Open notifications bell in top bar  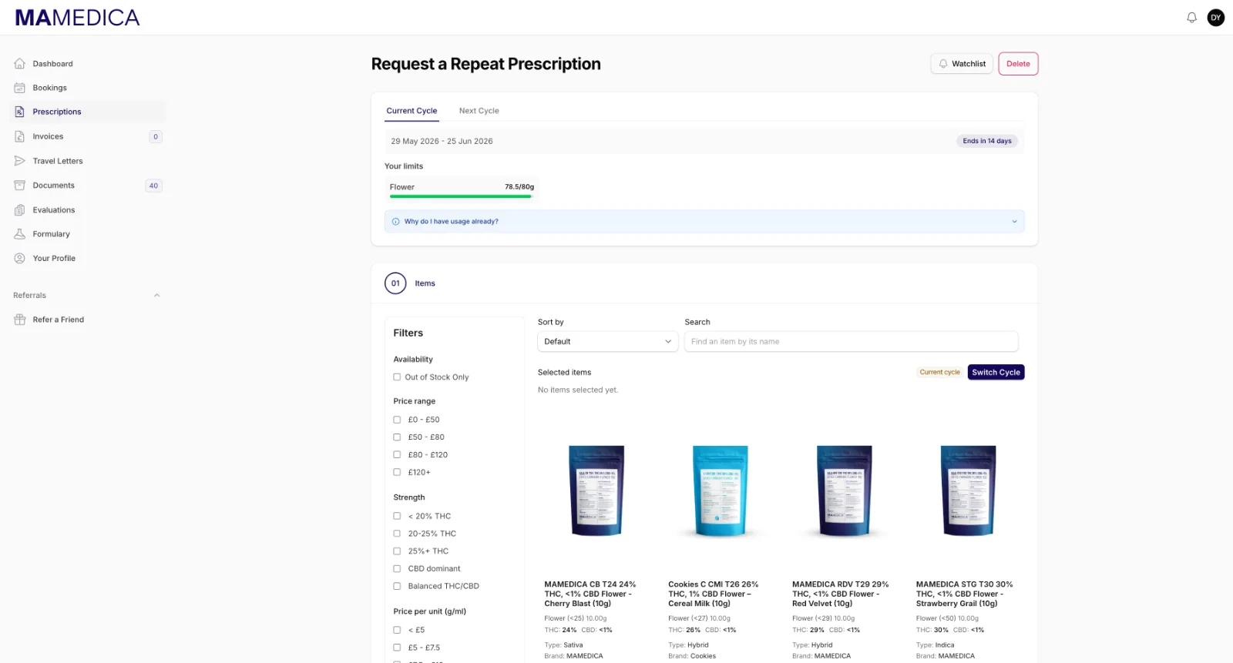click(1191, 18)
